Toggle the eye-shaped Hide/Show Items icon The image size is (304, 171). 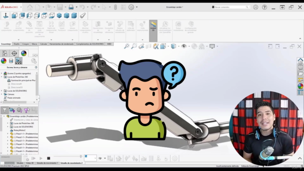184,46
